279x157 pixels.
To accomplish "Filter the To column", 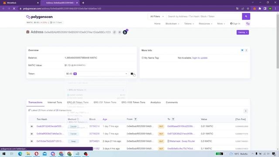I will [173, 119].
